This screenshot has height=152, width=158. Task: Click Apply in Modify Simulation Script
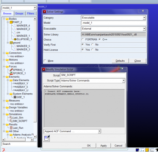pos(104,146)
